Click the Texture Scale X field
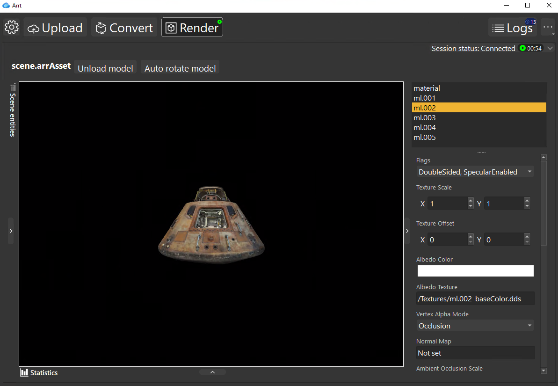The width and height of the screenshot is (558, 386). click(447, 204)
